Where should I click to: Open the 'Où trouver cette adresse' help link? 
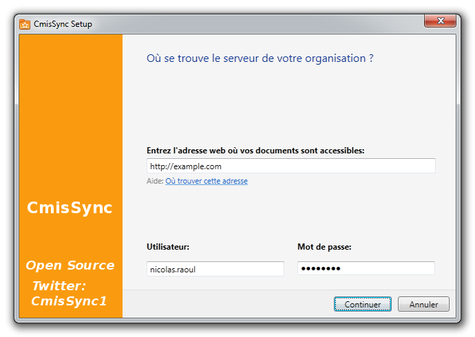[207, 181]
